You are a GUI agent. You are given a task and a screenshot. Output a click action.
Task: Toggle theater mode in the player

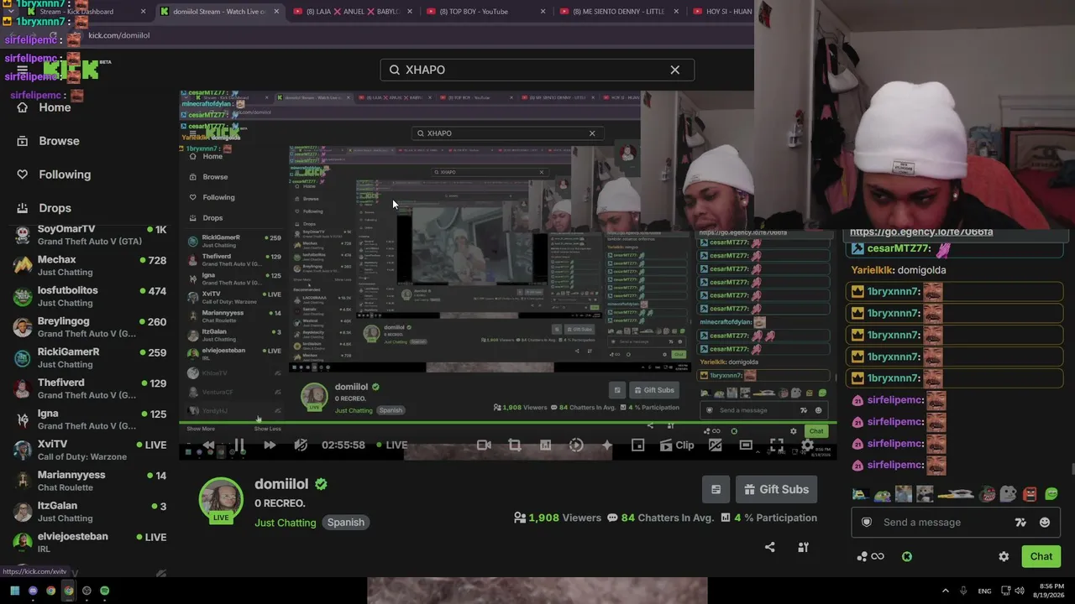pos(746,445)
